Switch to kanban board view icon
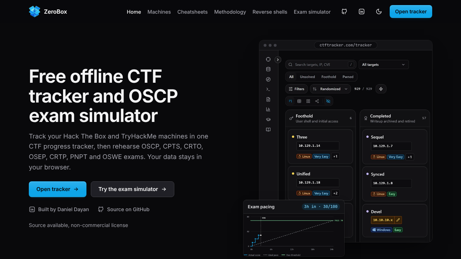 (290, 101)
